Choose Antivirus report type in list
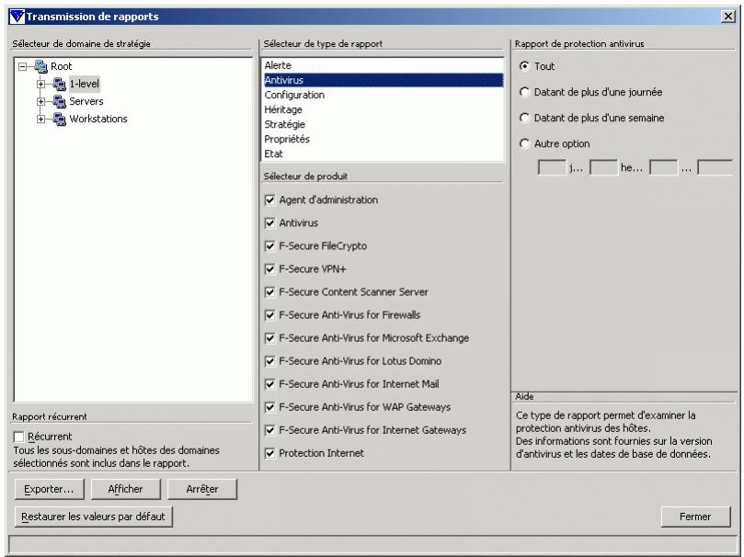The image size is (744, 557). 383,80
